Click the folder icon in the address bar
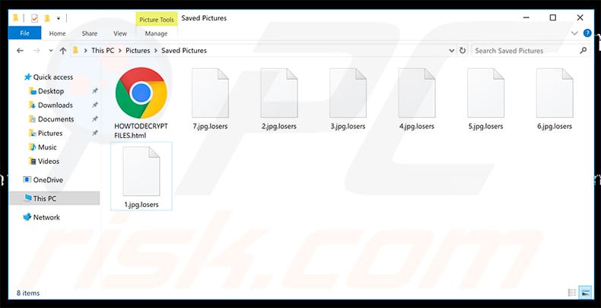This screenshot has width=601, height=308. [75, 50]
